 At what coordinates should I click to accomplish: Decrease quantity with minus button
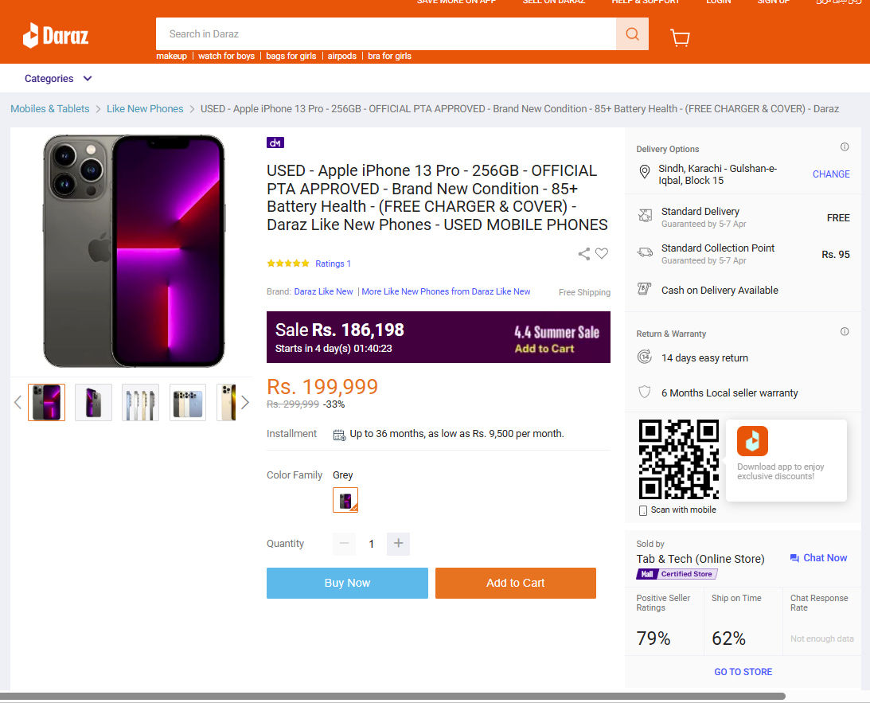[x=344, y=544]
